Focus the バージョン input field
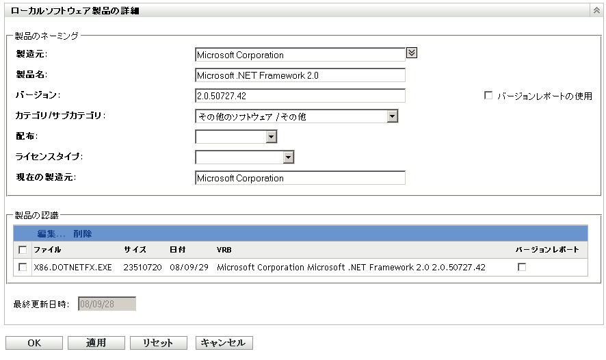This screenshot has height=360, width=606. (x=300, y=96)
